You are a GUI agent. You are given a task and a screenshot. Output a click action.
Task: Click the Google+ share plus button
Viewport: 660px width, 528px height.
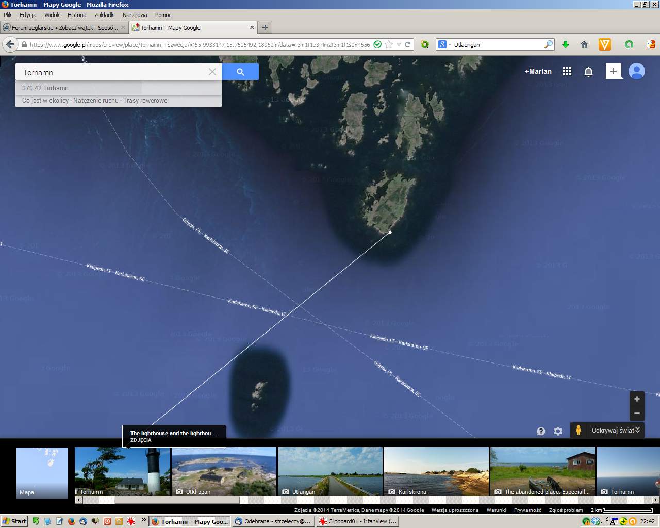pos(614,71)
